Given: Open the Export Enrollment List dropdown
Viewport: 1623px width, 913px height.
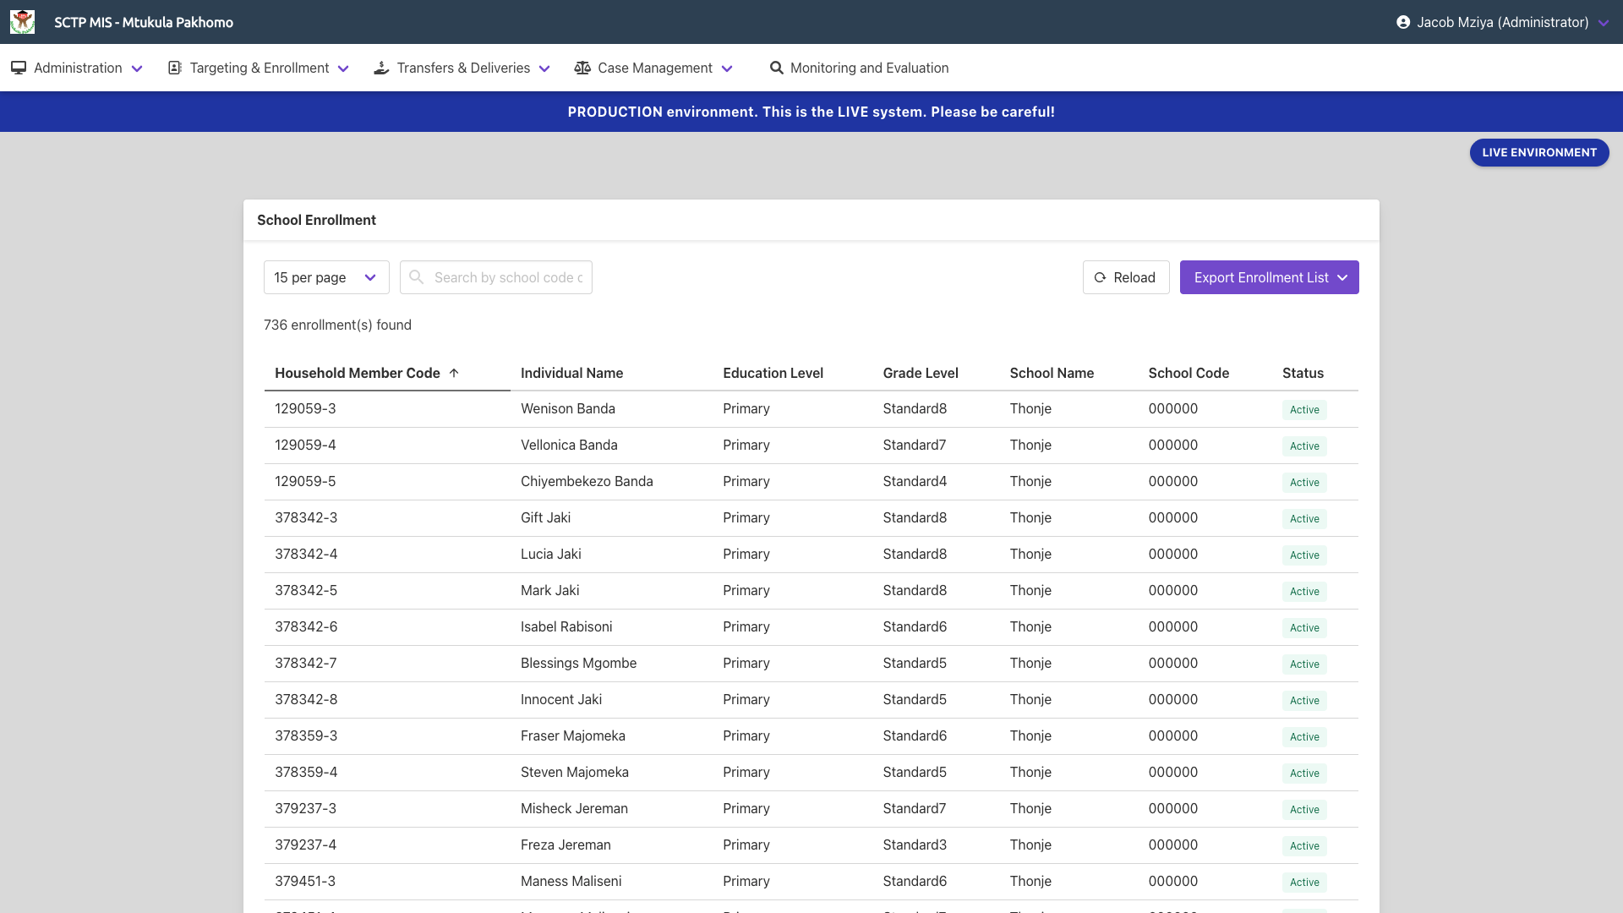Looking at the screenshot, I should pos(1270,277).
